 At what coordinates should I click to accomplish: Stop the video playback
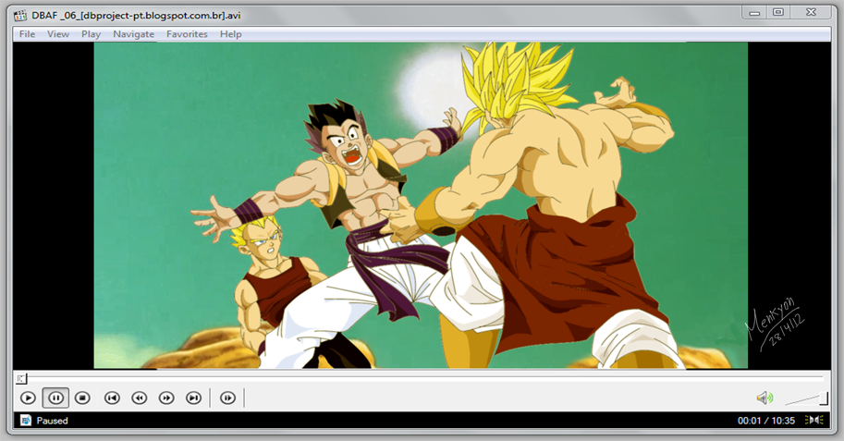click(x=82, y=398)
